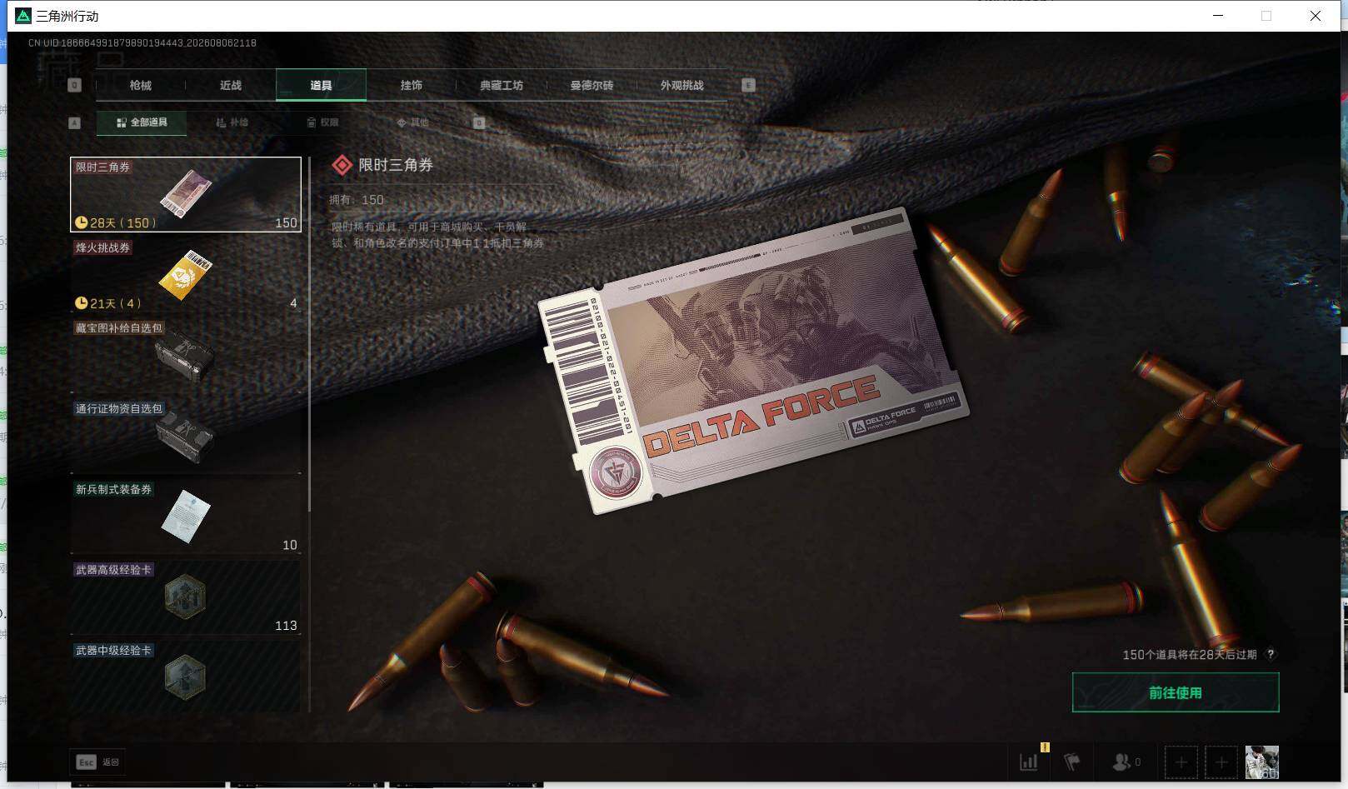The height and width of the screenshot is (789, 1348).
Task: Select the 烽火挑战券 item card
Action: pyautogui.click(x=186, y=275)
